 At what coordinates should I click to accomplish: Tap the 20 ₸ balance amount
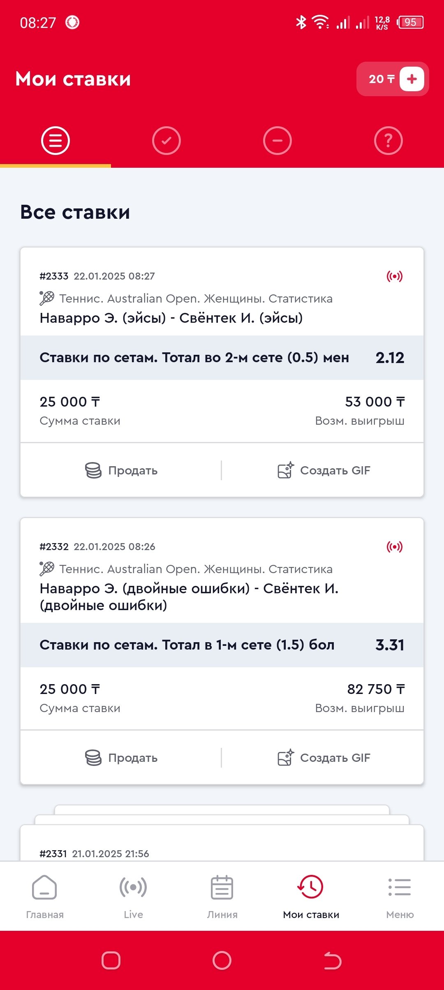[x=381, y=79]
